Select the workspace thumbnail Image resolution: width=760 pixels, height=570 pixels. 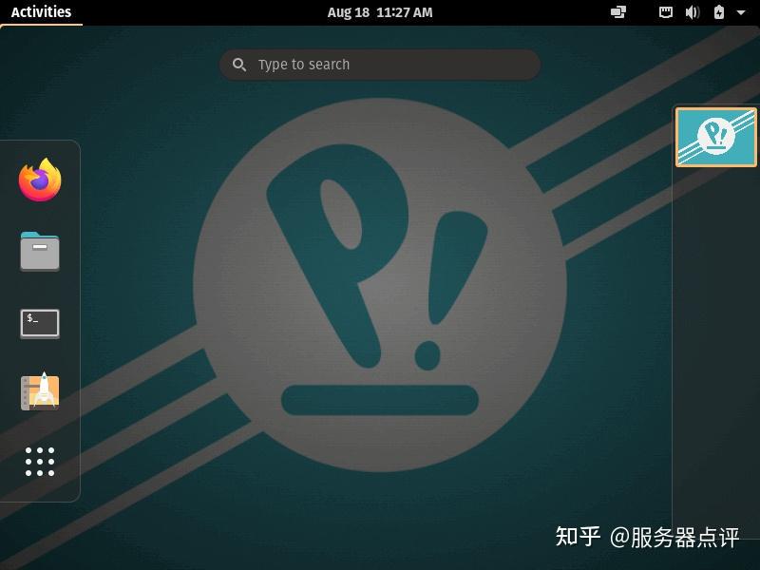point(716,137)
